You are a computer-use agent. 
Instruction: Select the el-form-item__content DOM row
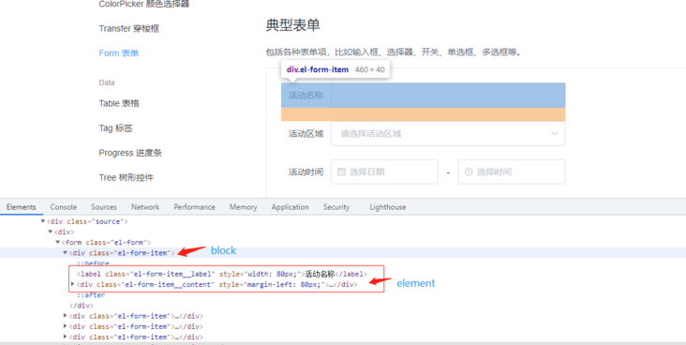pyautogui.click(x=217, y=285)
